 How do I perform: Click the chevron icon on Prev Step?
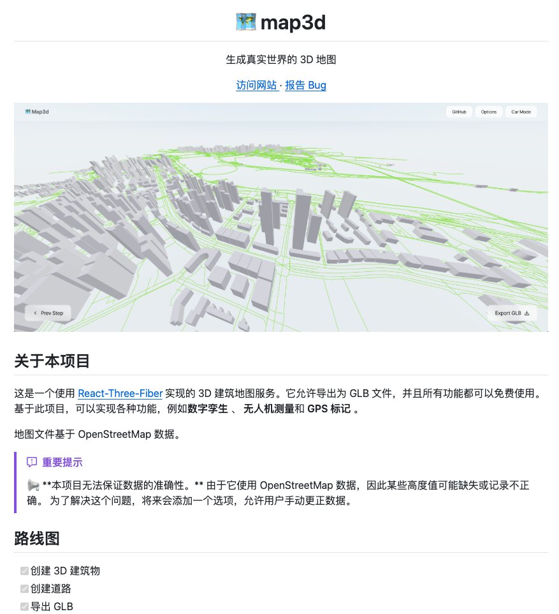(35, 313)
